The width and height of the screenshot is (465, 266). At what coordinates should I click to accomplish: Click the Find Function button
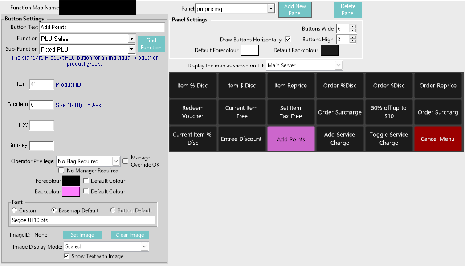[151, 44]
